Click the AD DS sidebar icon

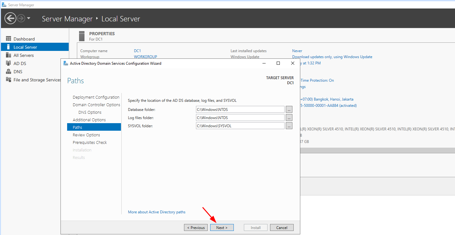9,63
